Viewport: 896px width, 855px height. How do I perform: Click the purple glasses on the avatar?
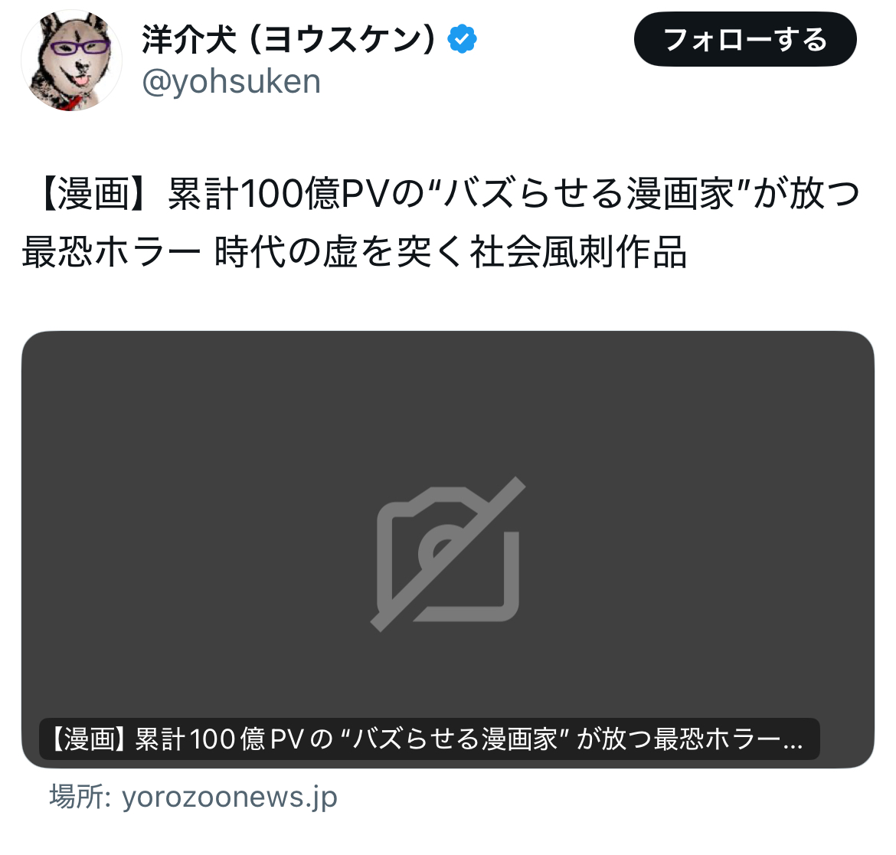pyautogui.click(x=80, y=47)
